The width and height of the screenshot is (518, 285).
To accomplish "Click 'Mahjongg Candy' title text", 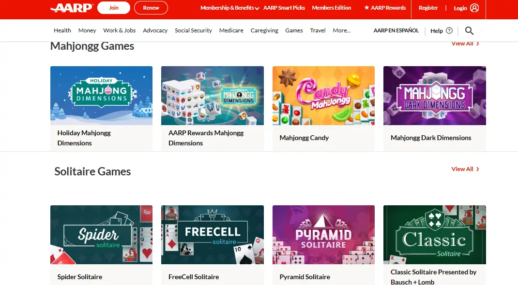I will pos(304,138).
